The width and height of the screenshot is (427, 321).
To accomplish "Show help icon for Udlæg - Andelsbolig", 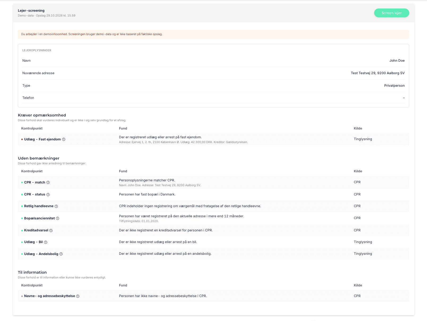I will click(x=61, y=254).
